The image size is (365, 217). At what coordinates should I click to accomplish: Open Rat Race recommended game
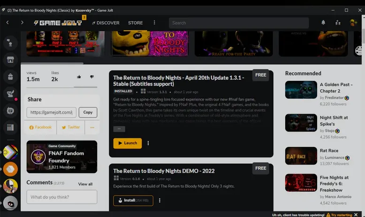pos(329,151)
